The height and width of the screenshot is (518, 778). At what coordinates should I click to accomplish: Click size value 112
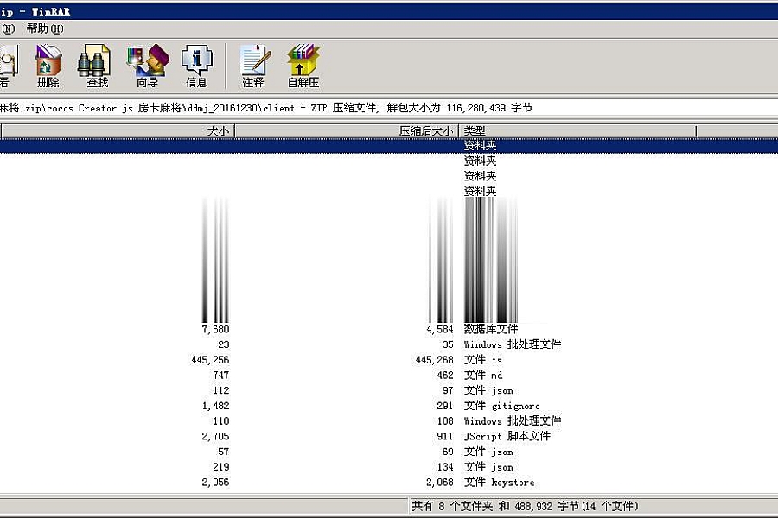click(220, 390)
